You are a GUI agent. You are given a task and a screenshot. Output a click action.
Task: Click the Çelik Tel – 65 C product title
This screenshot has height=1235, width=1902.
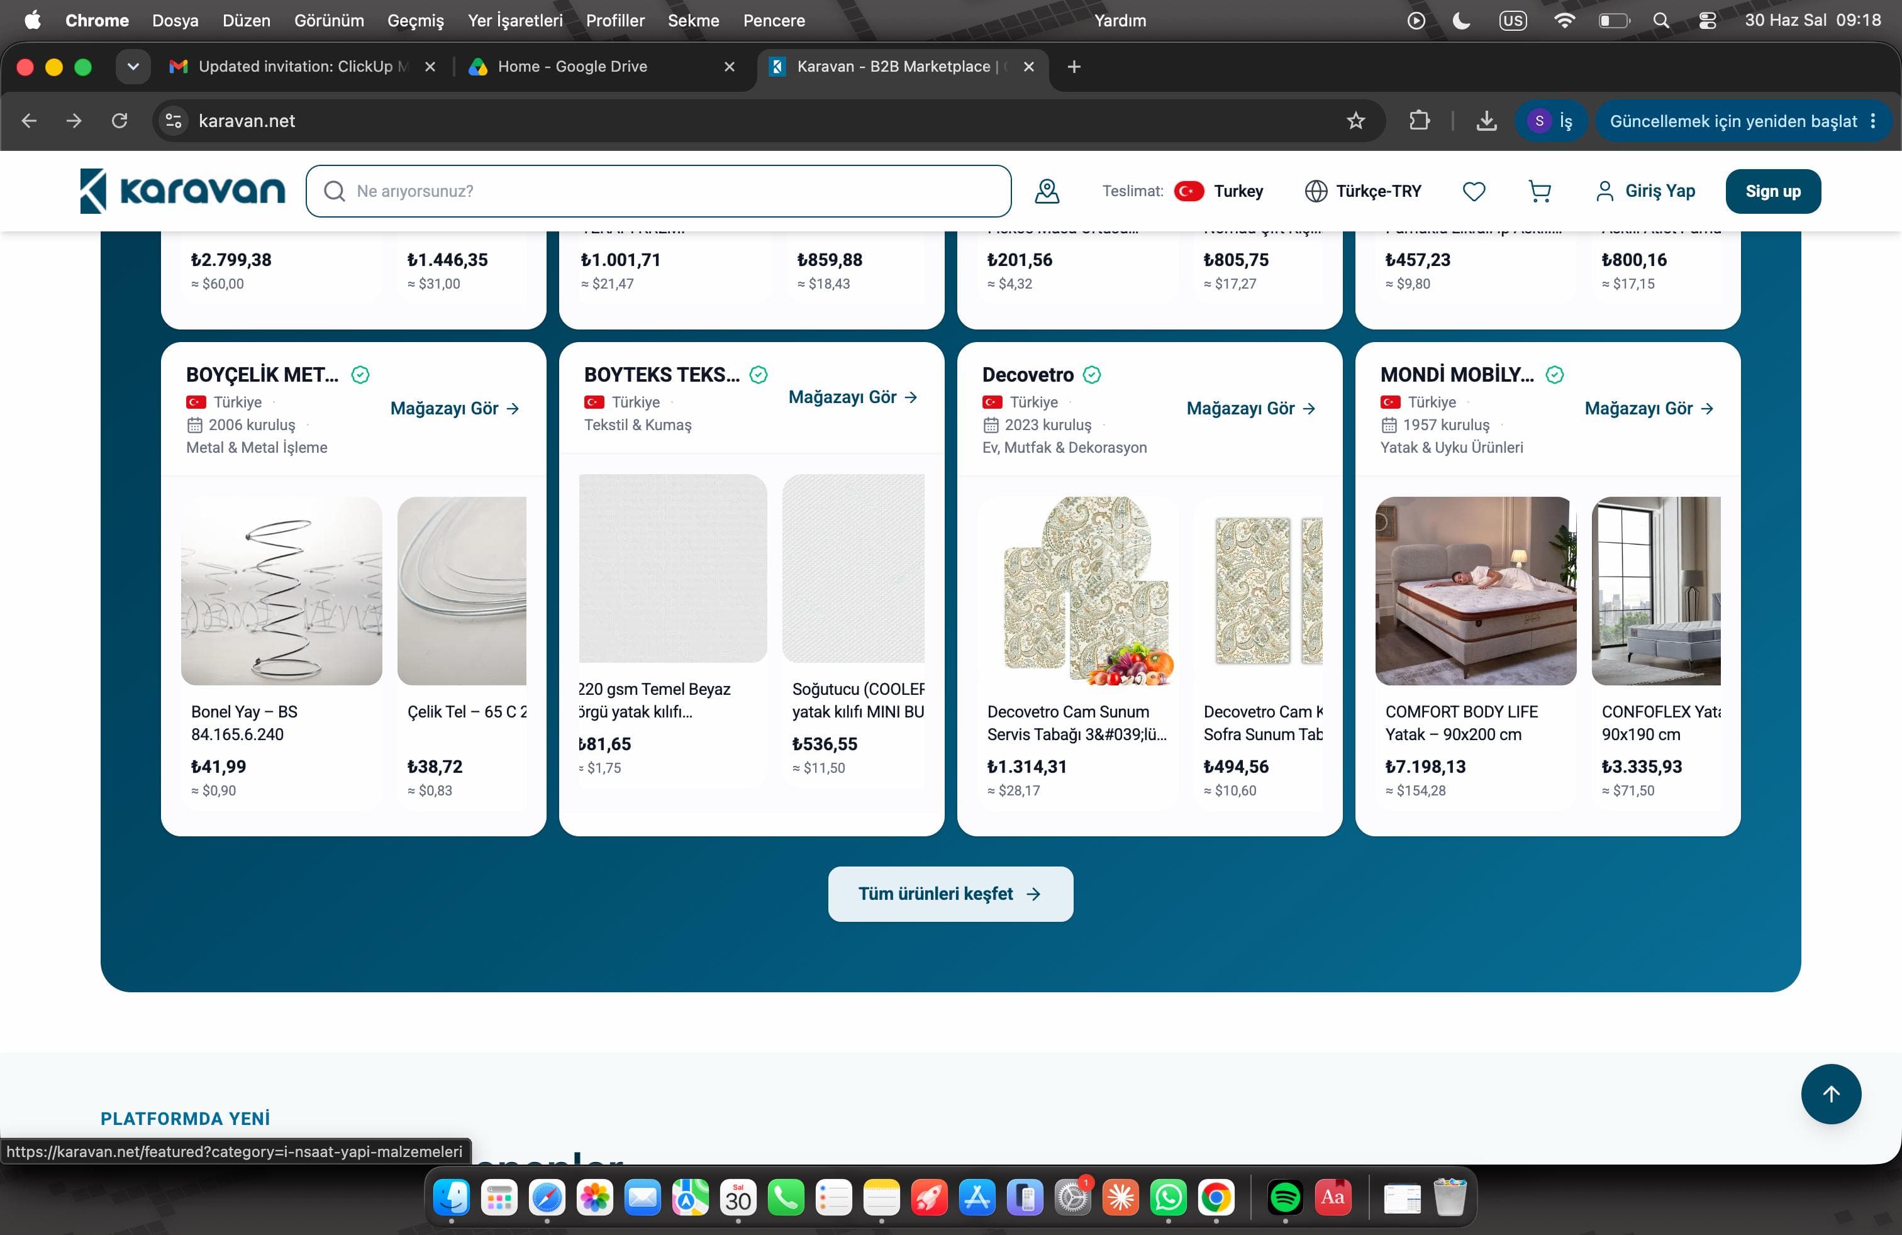click(x=467, y=712)
